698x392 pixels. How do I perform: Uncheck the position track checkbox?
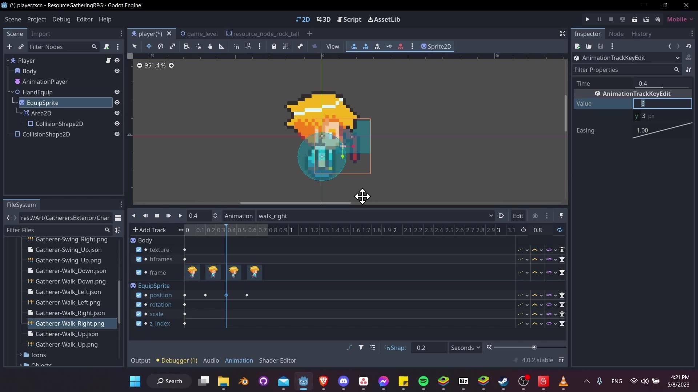tap(140, 295)
